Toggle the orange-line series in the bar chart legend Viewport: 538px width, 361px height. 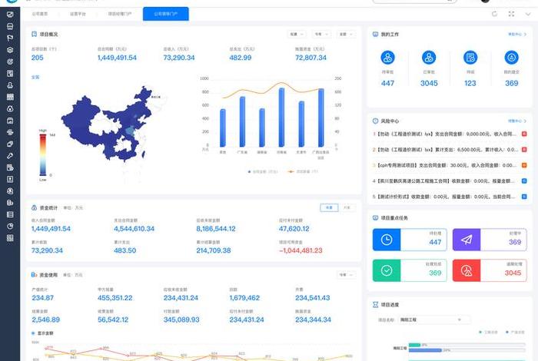click(303, 171)
